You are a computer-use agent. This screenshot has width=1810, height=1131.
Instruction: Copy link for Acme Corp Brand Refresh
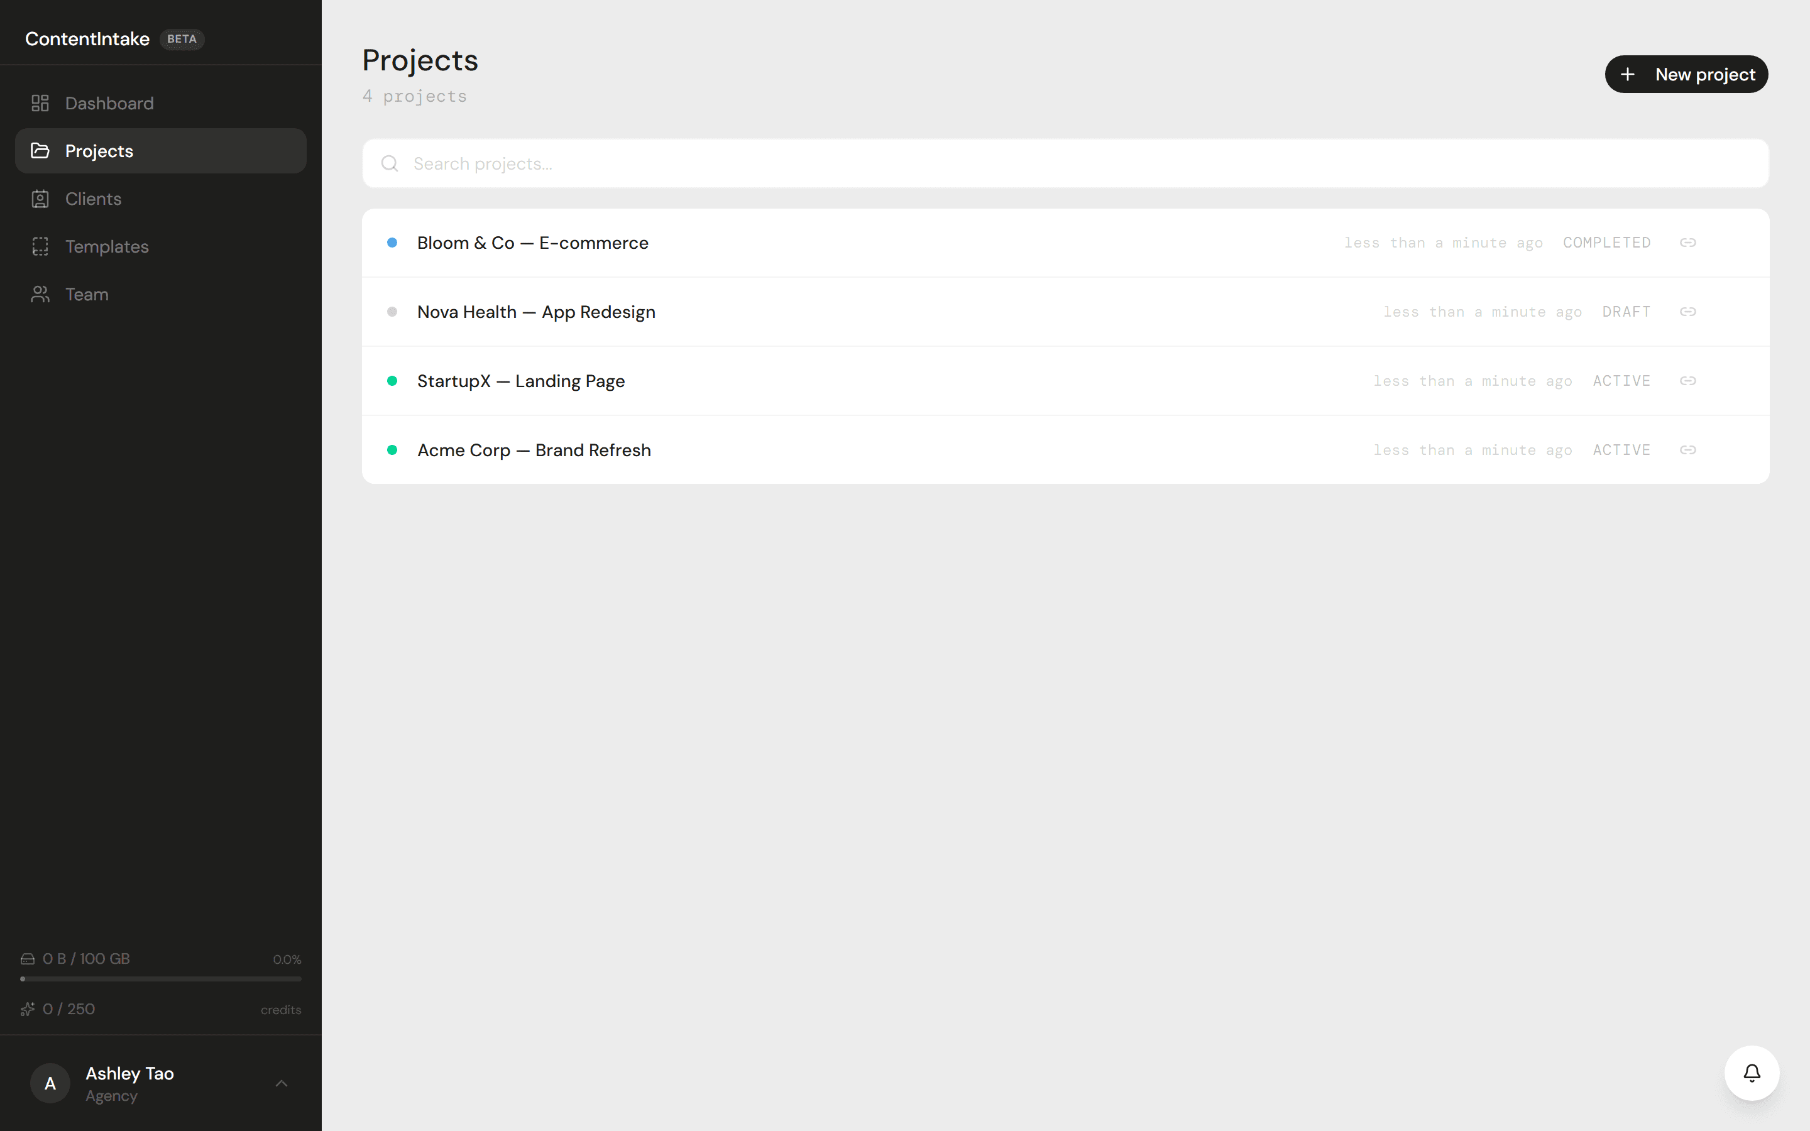(x=1687, y=451)
